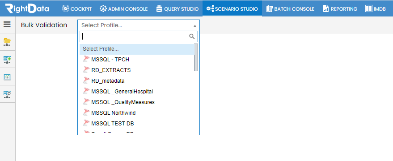Viewport: 393px width, 161px height.
Task: Go to Batch Console tab
Action: coord(290,9)
